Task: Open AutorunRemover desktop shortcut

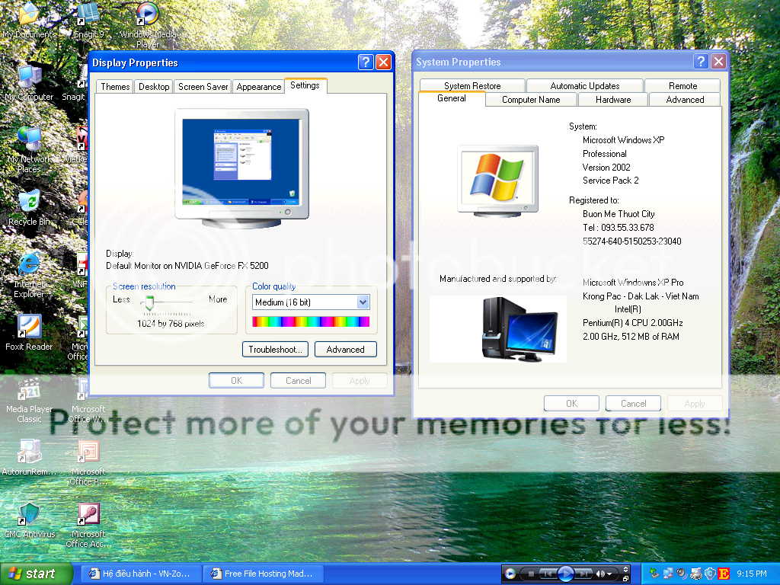Action: [x=30, y=458]
